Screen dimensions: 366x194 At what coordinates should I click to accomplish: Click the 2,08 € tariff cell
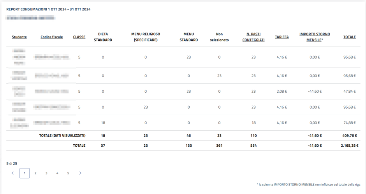282,92
